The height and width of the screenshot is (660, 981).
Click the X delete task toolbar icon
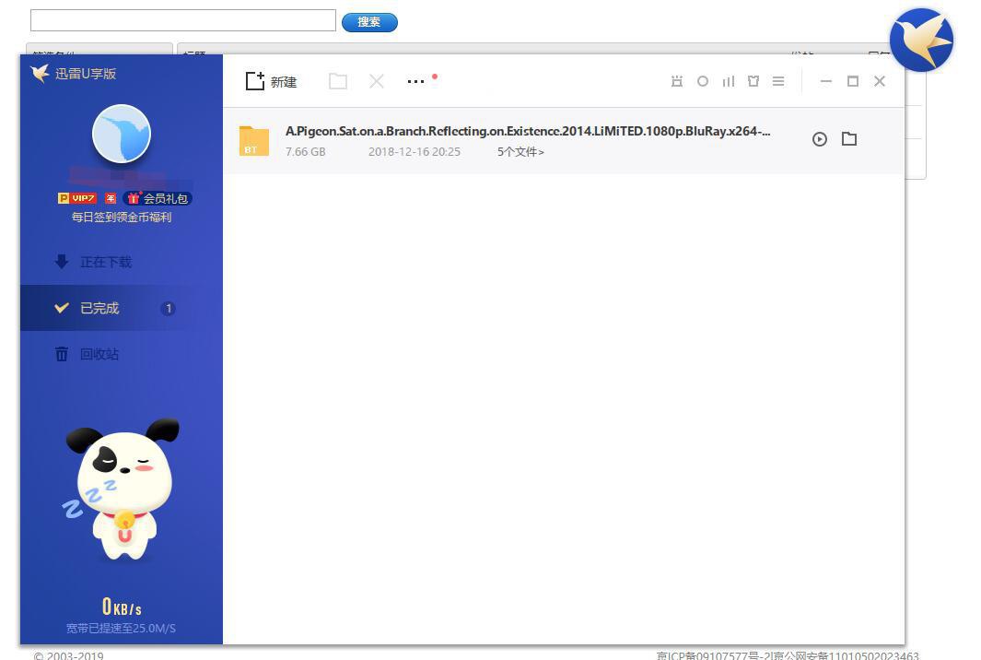[x=376, y=81]
